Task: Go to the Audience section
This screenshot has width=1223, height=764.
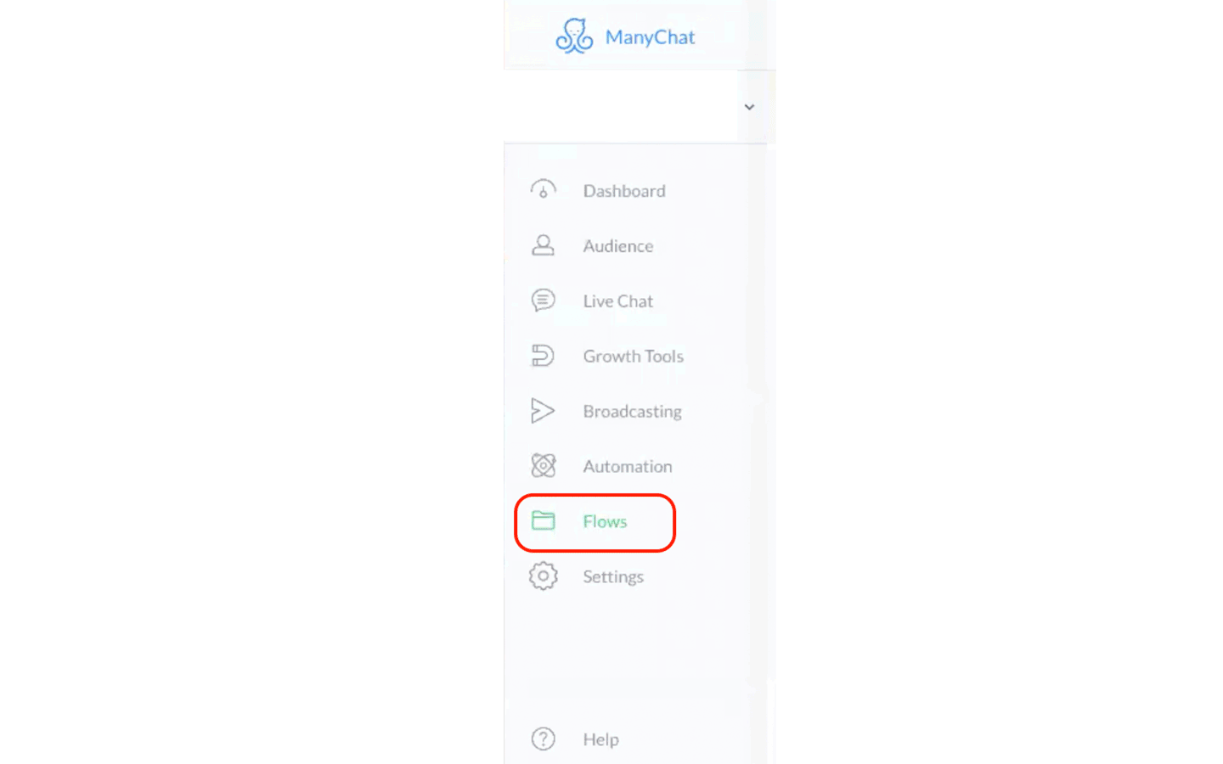Action: pos(618,246)
